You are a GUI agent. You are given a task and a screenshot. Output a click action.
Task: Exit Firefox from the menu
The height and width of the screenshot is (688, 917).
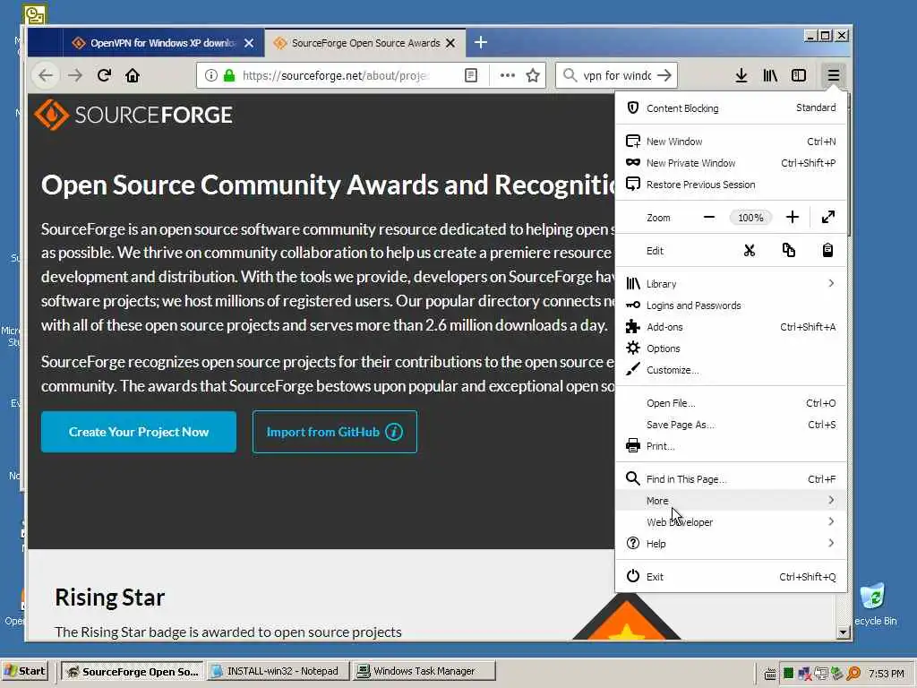(731, 577)
